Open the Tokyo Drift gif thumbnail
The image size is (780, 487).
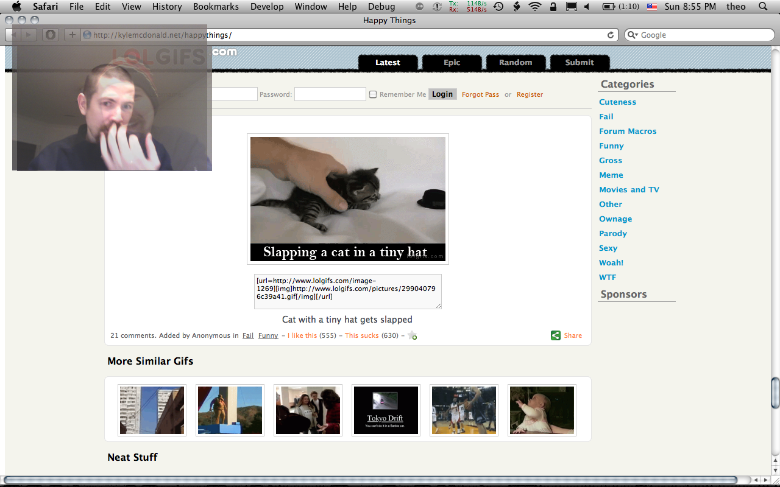coord(385,410)
